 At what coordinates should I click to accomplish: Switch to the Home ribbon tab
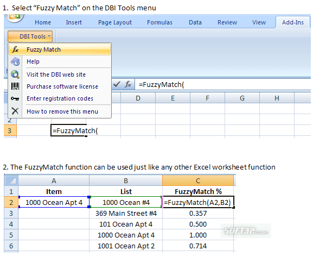point(43,22)
